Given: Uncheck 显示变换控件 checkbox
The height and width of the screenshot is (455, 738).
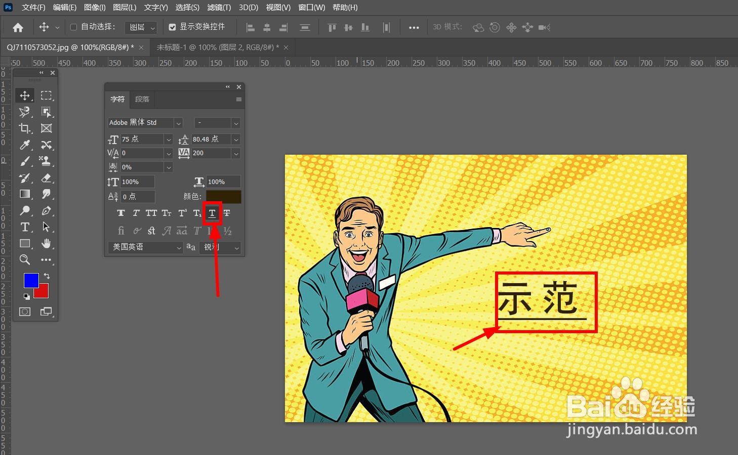Looking at the screenshot, I should [x=173, y=27].
